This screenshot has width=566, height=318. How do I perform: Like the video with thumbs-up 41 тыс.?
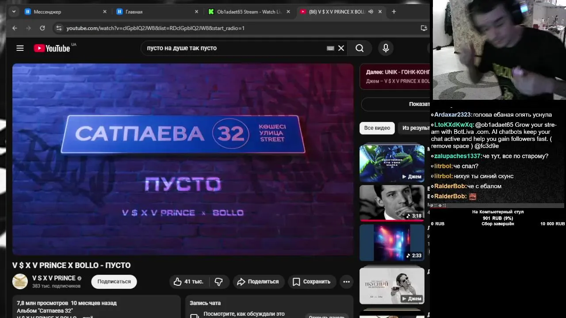pyautogui.click(x=188, y=281)
